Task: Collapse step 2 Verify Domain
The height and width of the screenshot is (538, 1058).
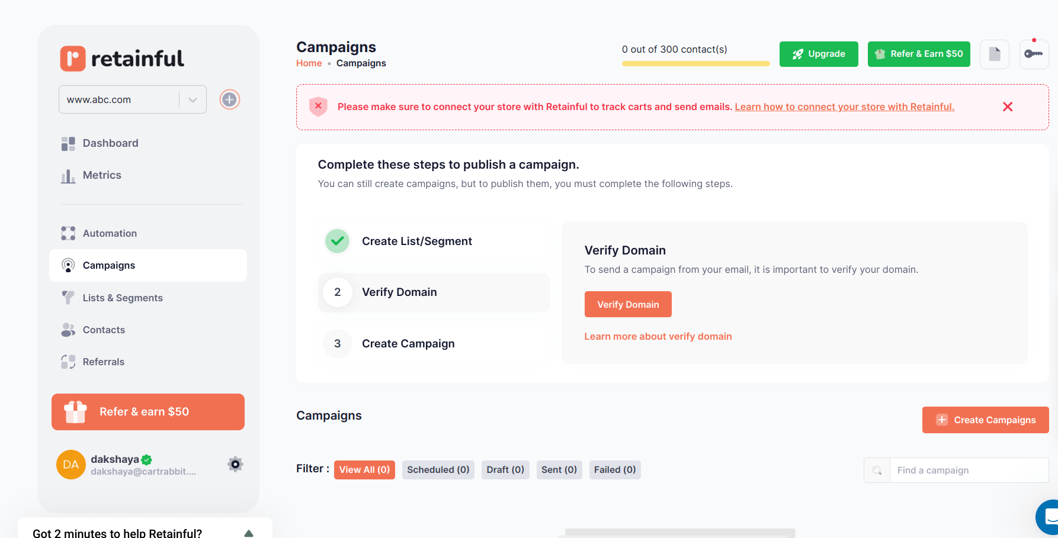Action: point(434,292)
